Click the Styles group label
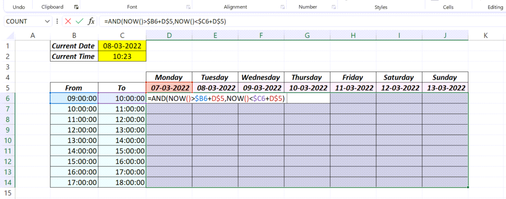 [x=381, y=7]
